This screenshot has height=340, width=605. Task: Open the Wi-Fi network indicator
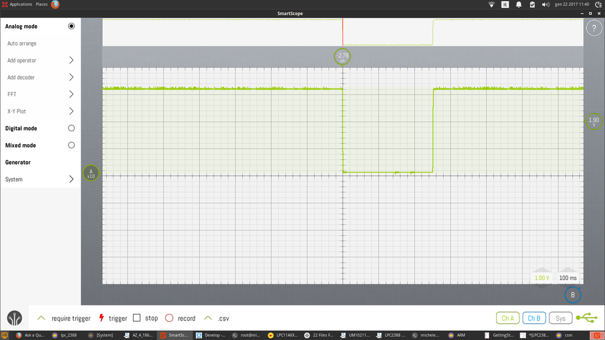point(491,5)
